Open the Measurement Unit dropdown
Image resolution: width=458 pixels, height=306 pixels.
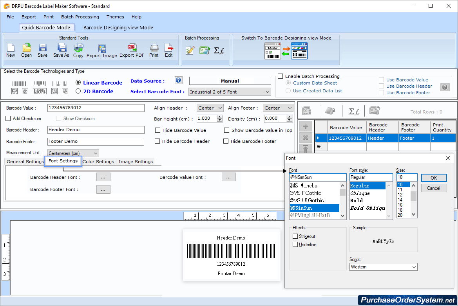[73, 153]
